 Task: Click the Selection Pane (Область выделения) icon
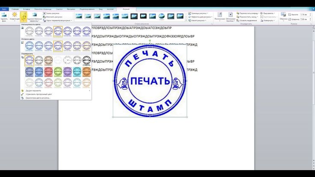point(247,20)
